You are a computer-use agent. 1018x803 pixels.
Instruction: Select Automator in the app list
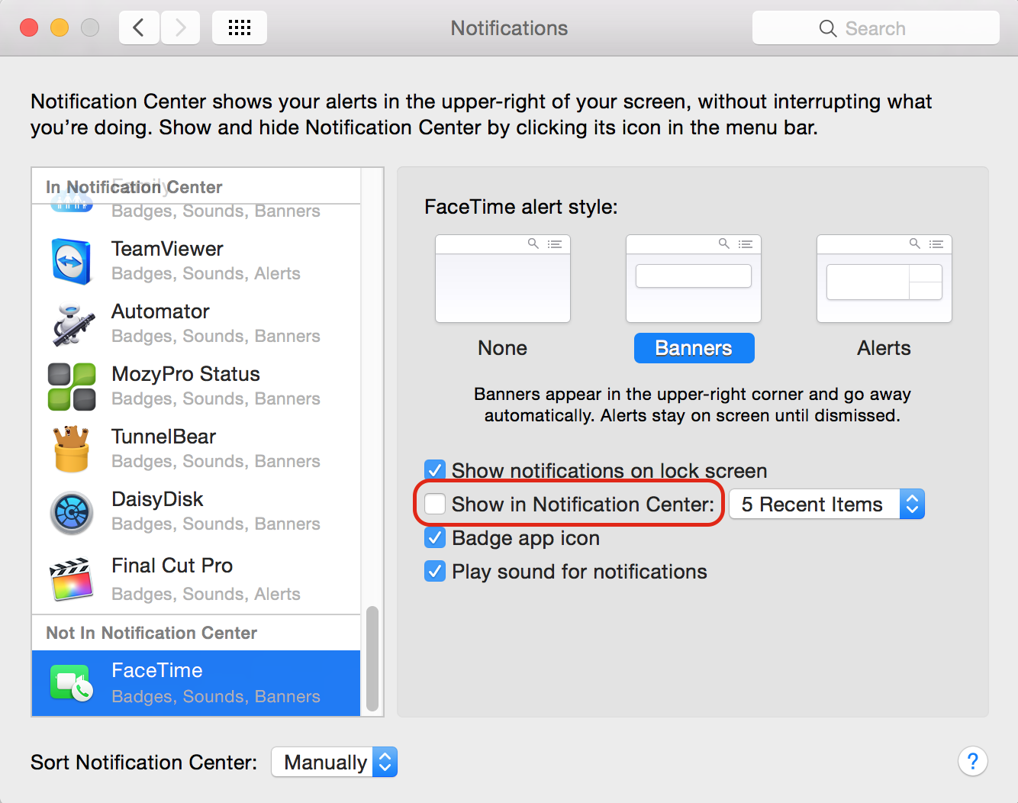pyautogui.click(x=196, y=324)
